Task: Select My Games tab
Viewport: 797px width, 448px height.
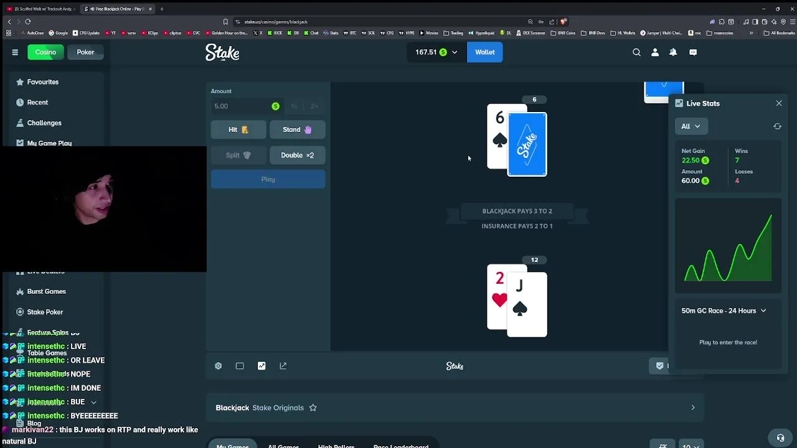Action: 232,444
